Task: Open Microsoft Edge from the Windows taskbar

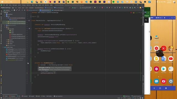Action: coord(32,2)
